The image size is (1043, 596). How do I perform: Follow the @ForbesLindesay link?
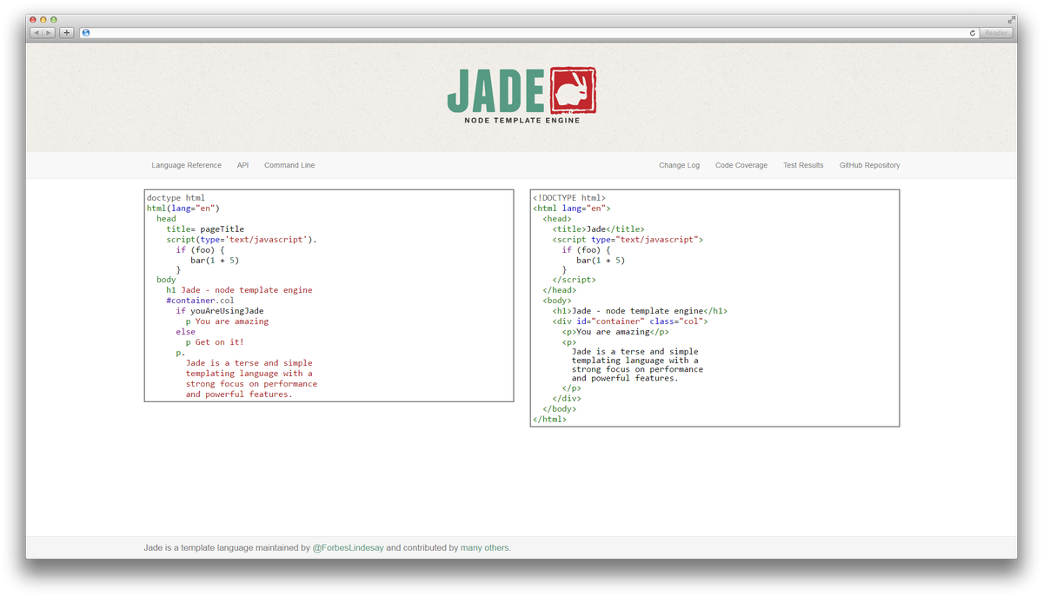coord(348,548)
